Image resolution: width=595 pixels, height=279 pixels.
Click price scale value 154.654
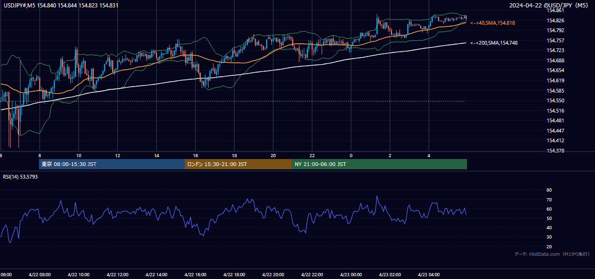(x=555, y=70)
